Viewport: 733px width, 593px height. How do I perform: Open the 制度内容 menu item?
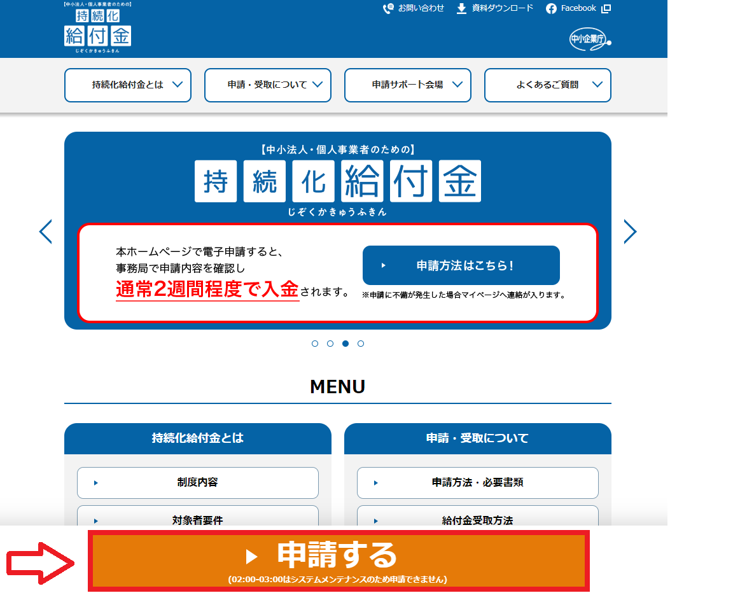pos(198,483)
